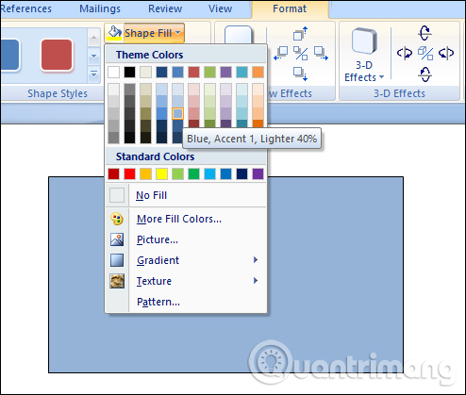Screen dimensions: 466x395
Task: Pick the purple theme color swatch
Action: (x=225, y=72)
